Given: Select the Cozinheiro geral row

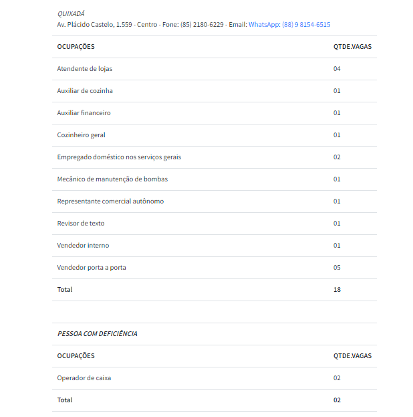Looking at the screenshot, I should point(81,135).
